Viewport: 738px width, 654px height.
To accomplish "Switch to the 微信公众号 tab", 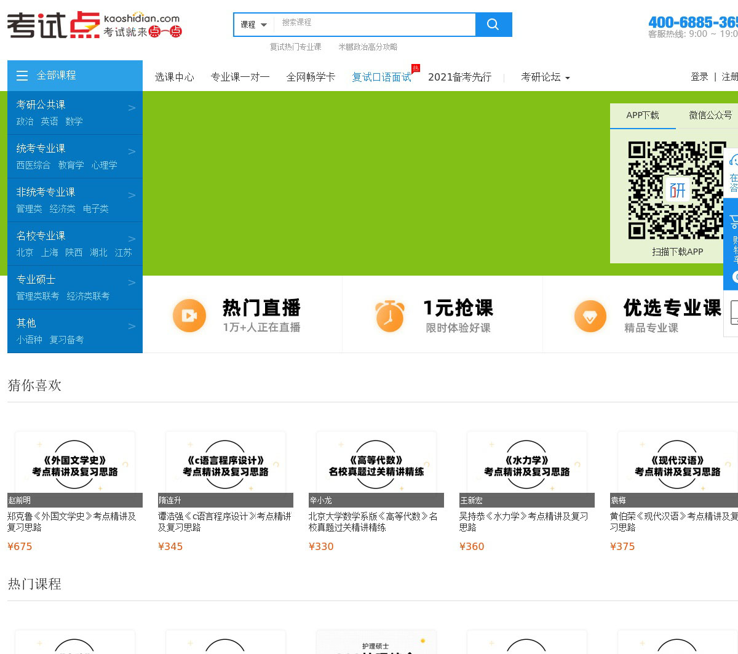I will click(x=710, y=116).
